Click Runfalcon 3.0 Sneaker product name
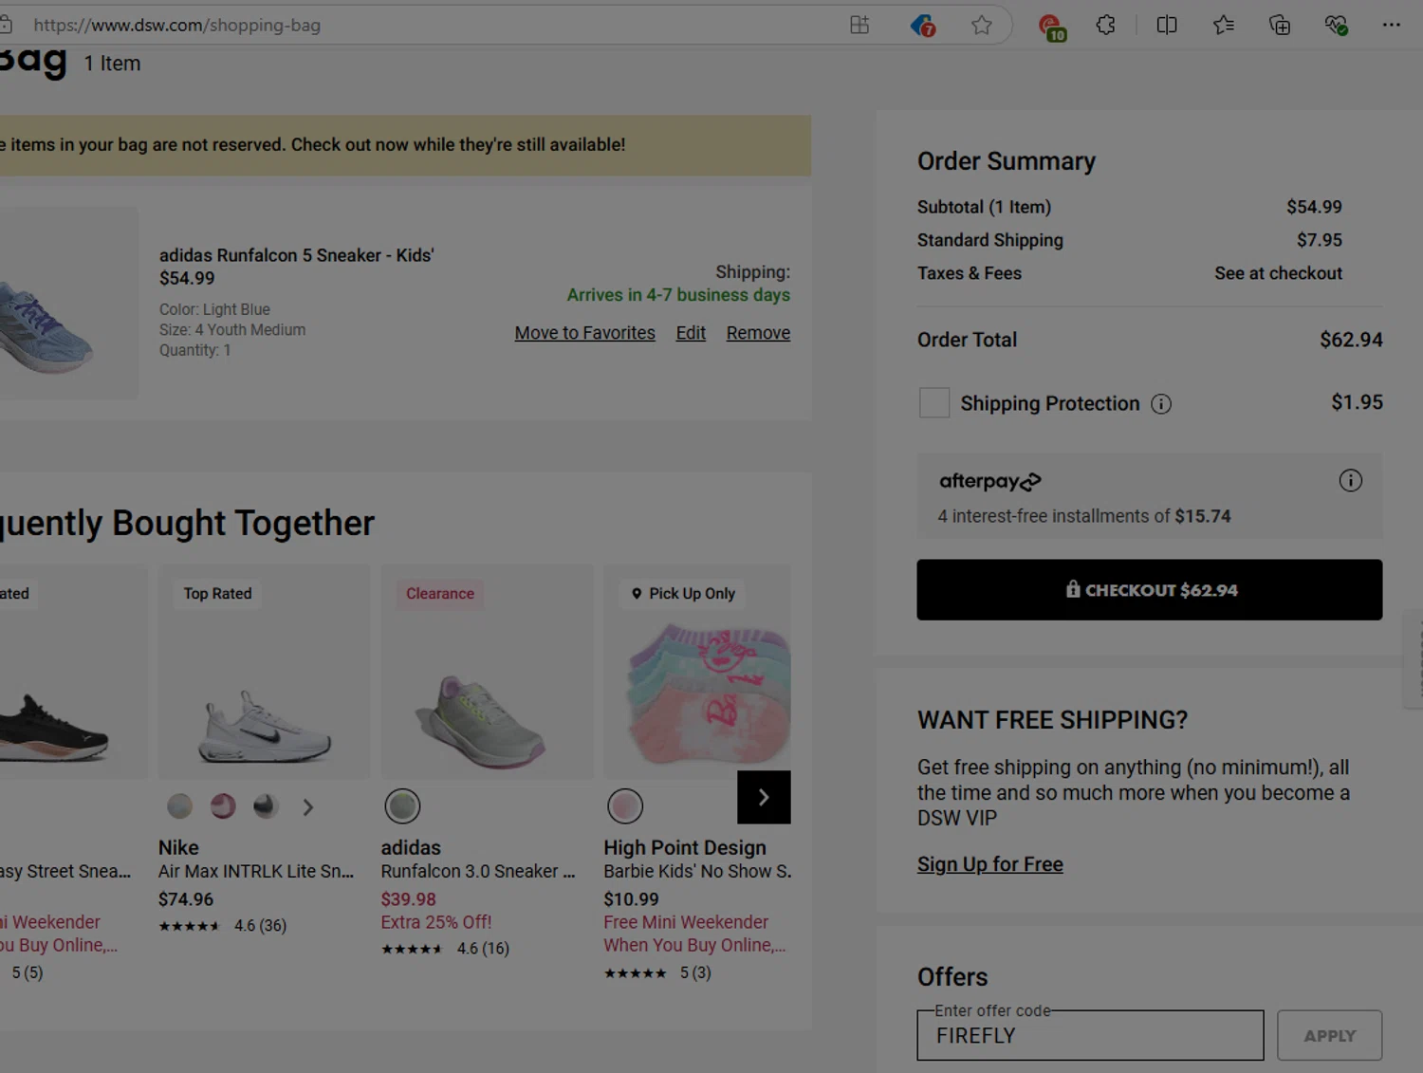1423x1073 pixels. click(478, 871)
